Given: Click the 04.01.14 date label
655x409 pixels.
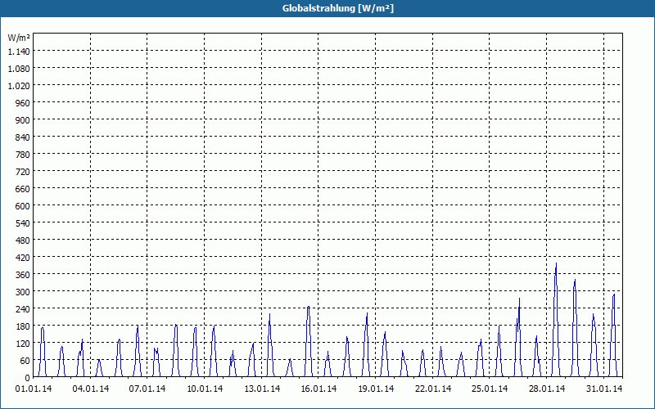Looking at the screenshot, I should click(x=91, y=389).
